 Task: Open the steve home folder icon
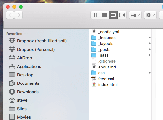pyautogui.click(x=12, y=100)
